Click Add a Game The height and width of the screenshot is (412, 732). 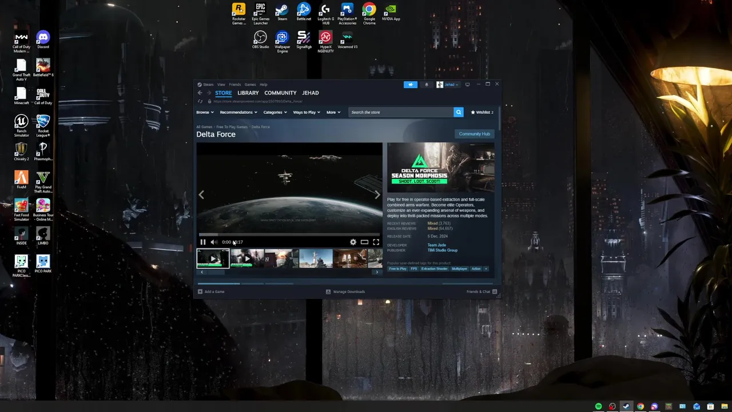tap(211, 292)
